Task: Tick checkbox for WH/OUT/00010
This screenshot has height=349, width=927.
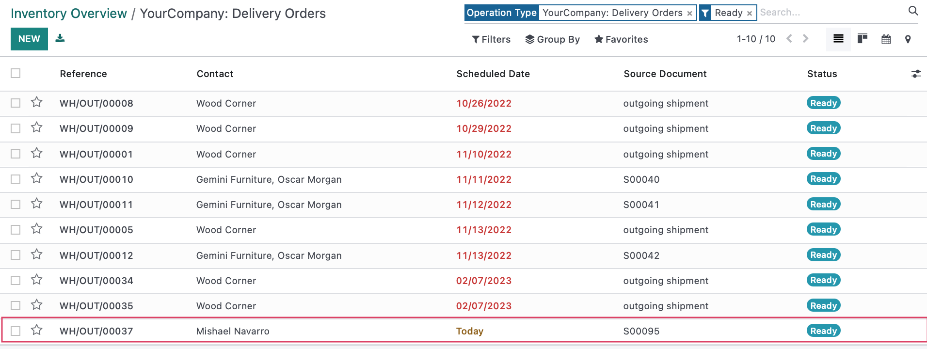Action: (x=16, y=179)
